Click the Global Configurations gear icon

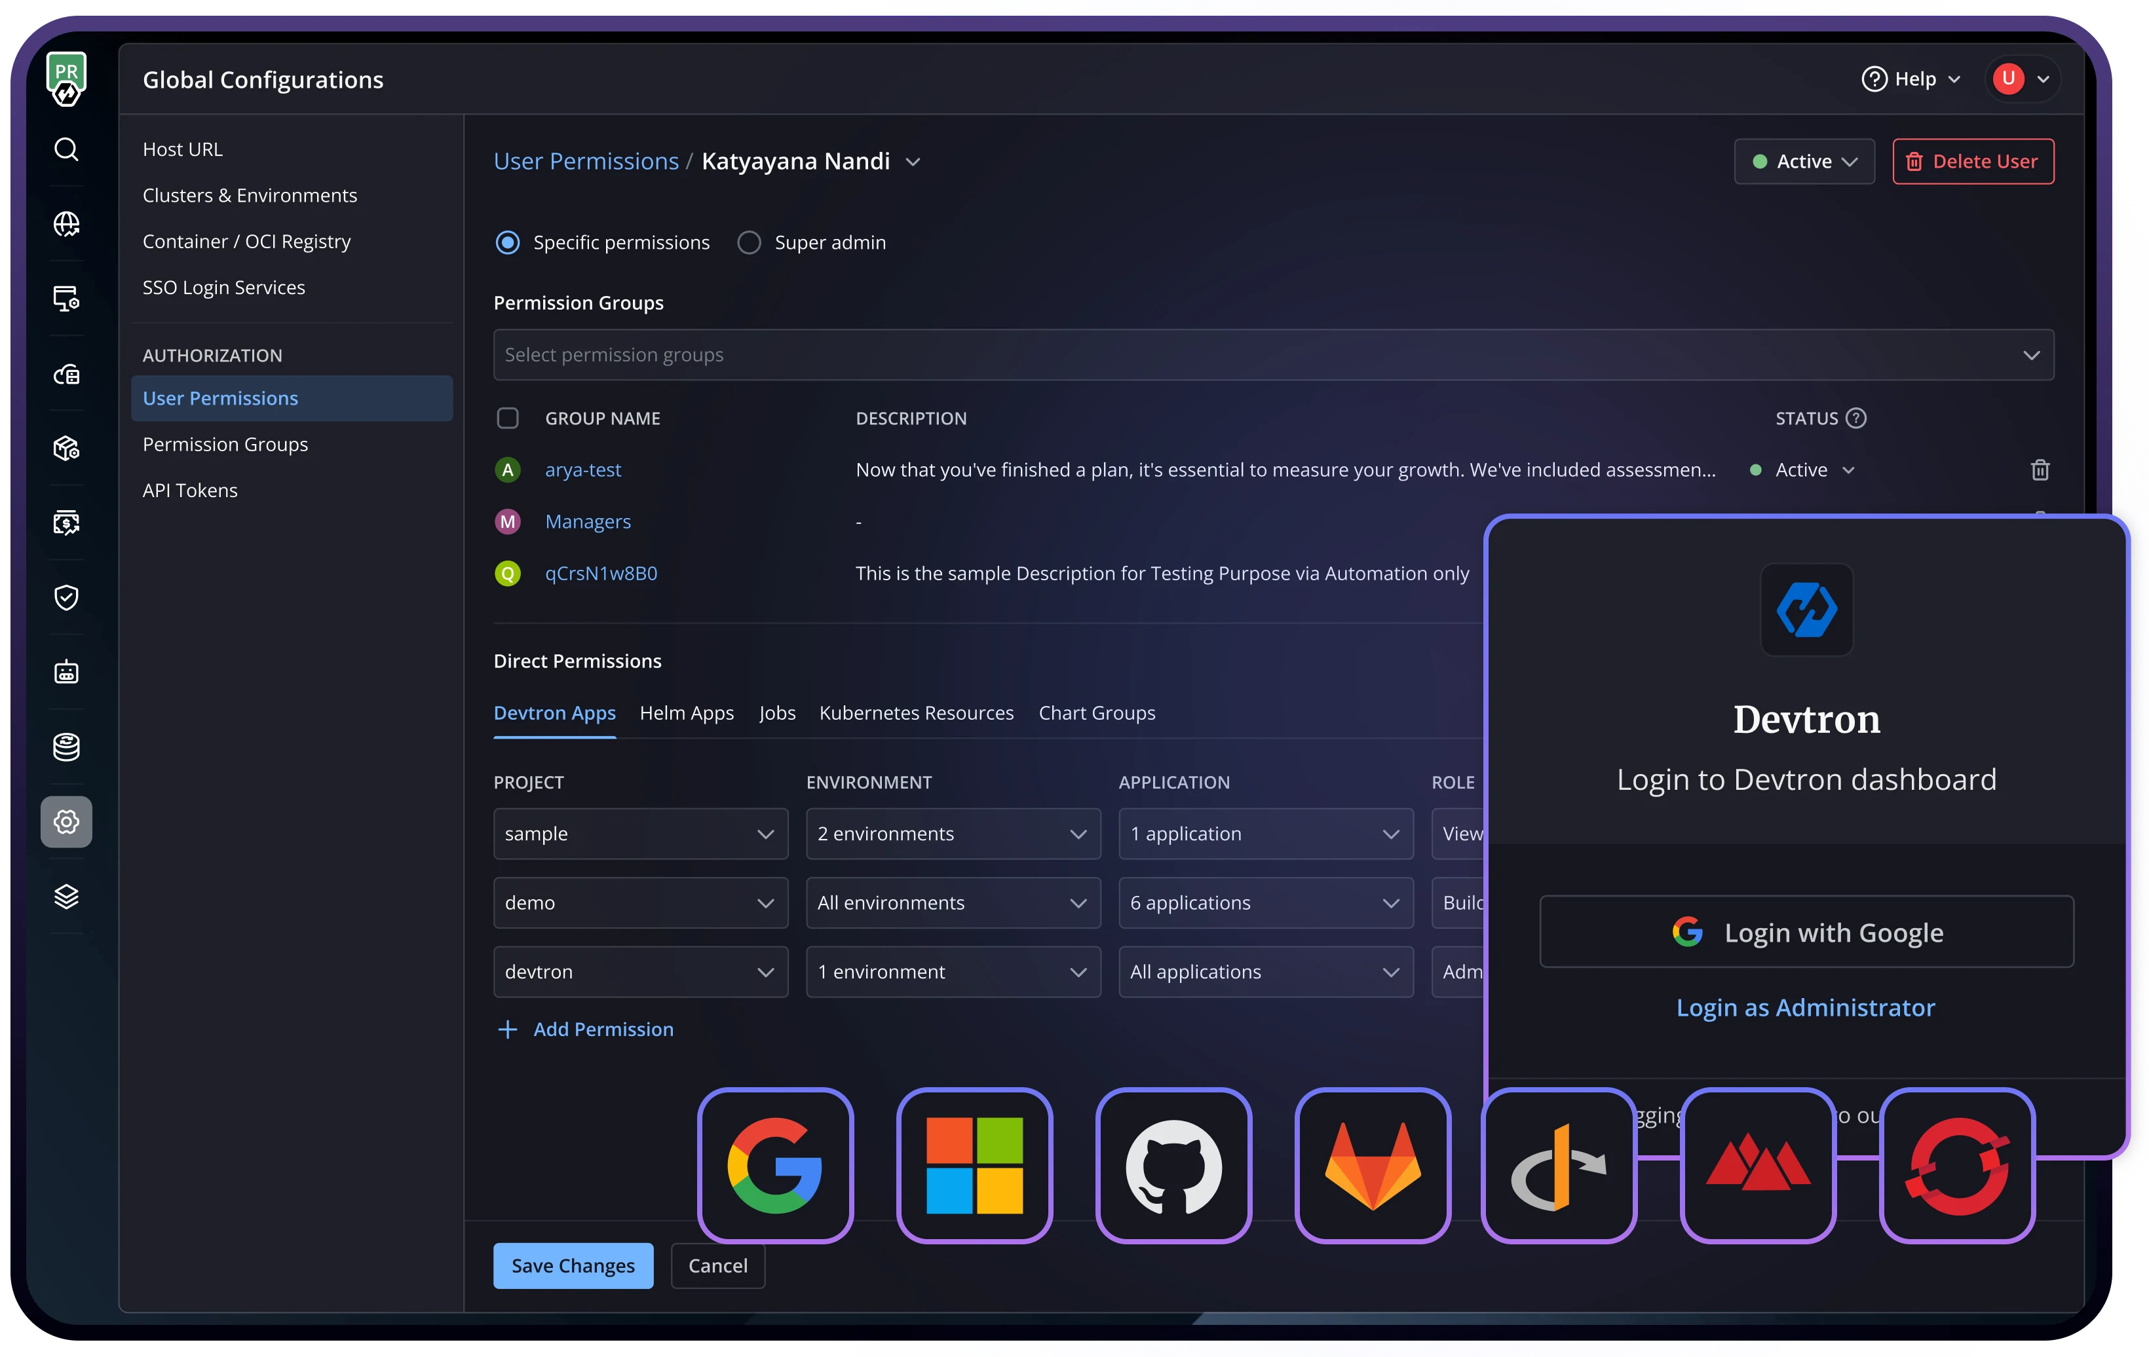tap(66, 822)
